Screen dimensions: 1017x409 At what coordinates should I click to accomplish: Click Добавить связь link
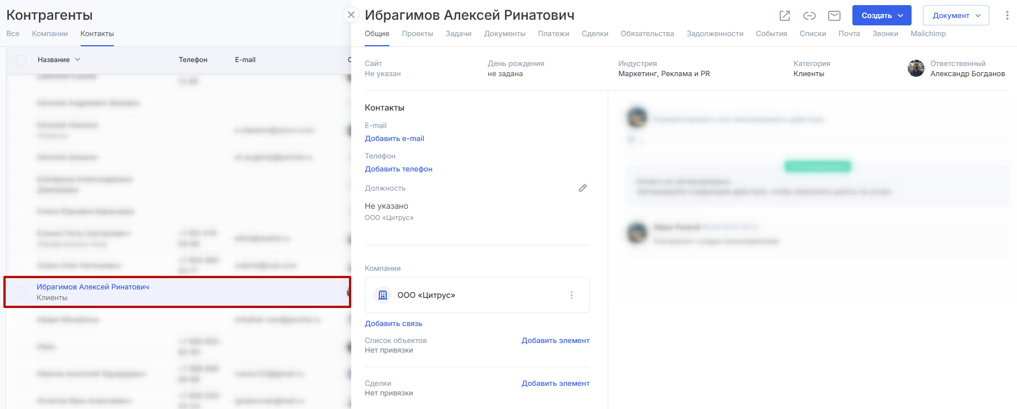393,324
